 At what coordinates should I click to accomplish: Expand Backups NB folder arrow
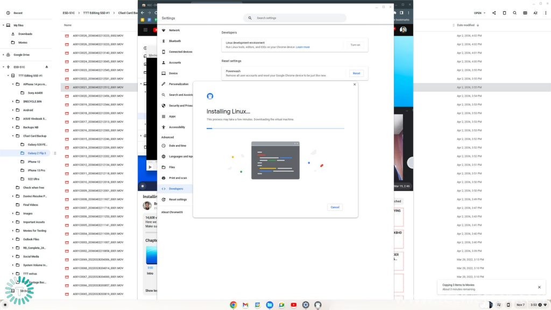[13, 127]
